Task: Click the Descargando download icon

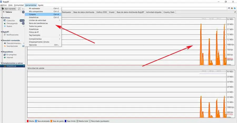Action: (5, 23)
